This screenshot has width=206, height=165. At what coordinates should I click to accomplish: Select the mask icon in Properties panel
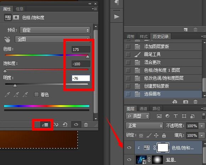[x=16, y=17]
